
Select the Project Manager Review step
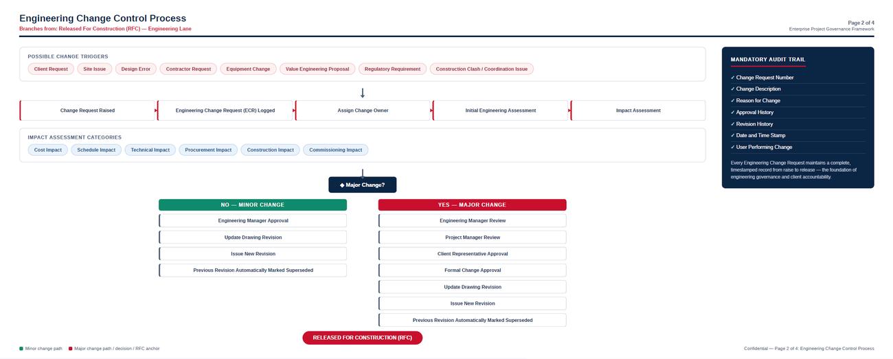pyautogui.click(x=473, y=238)
